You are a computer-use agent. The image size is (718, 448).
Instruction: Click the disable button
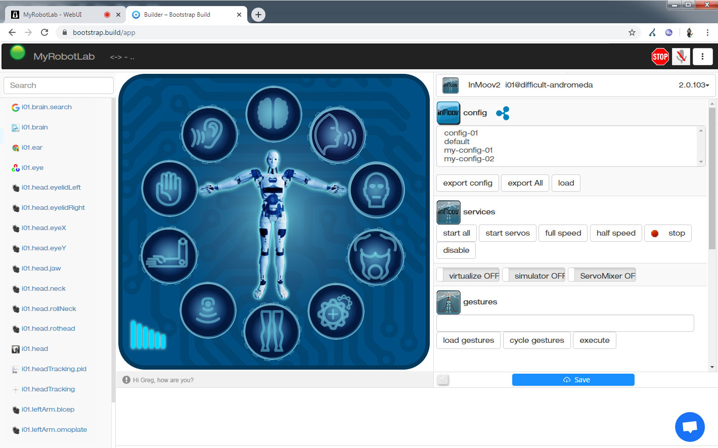tap(456, 250)
